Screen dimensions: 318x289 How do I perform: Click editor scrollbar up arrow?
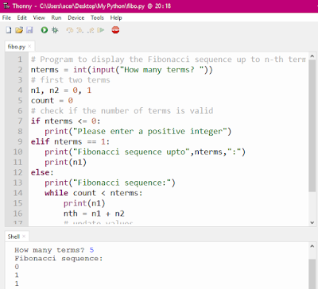coord(312,56)
